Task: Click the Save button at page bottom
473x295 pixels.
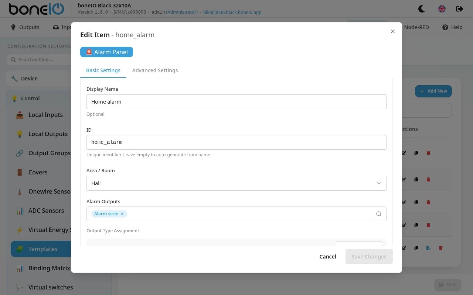Action: (x=448, y=285)
